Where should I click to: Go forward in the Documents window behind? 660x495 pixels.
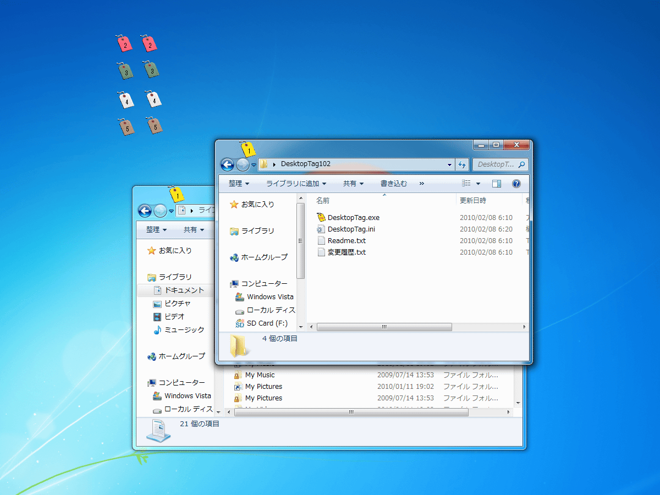click(x=160, y=210)
